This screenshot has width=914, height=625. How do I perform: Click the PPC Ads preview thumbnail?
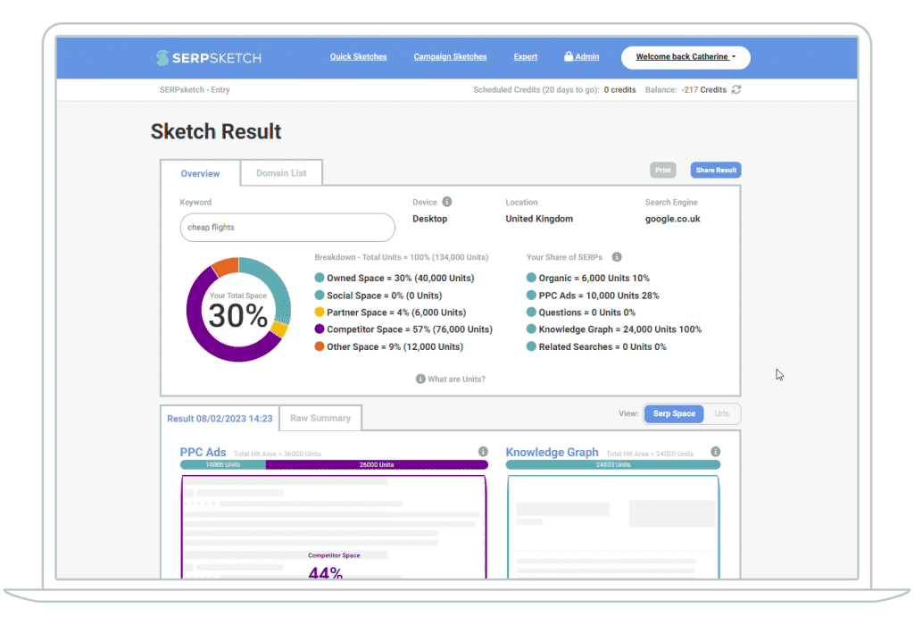pyautogui.click(x=334, y=527)
